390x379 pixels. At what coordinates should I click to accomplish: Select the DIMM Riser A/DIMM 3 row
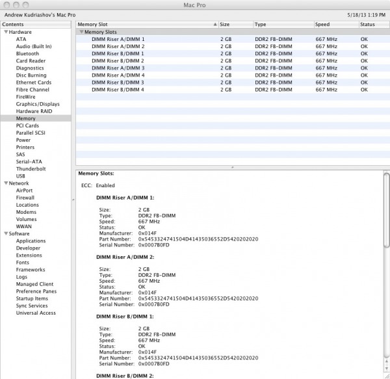coord(233,68)
